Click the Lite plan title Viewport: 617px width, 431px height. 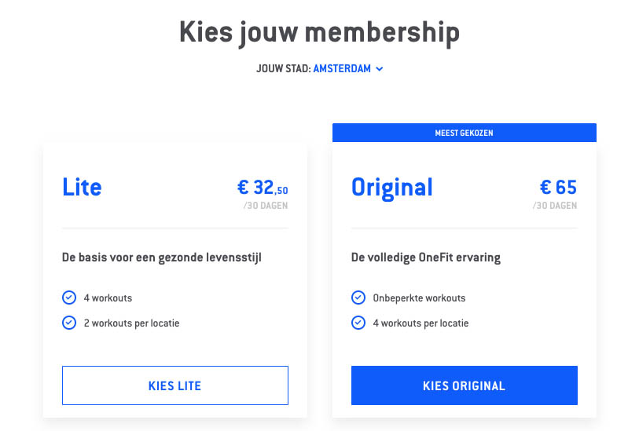pos(82,187)
